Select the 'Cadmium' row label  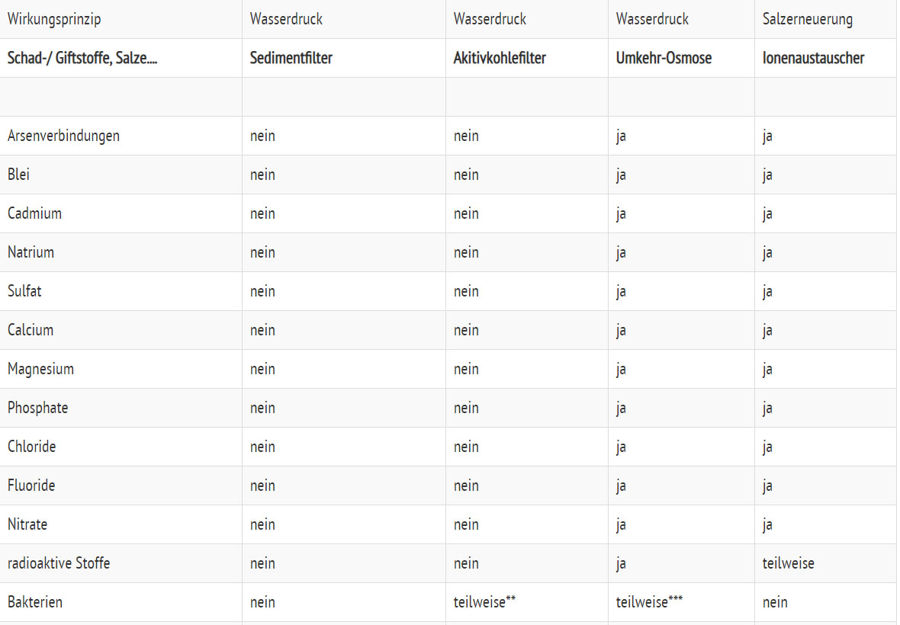tap(34, 213)
